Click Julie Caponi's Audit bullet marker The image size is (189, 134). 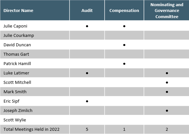click(87, 26)
